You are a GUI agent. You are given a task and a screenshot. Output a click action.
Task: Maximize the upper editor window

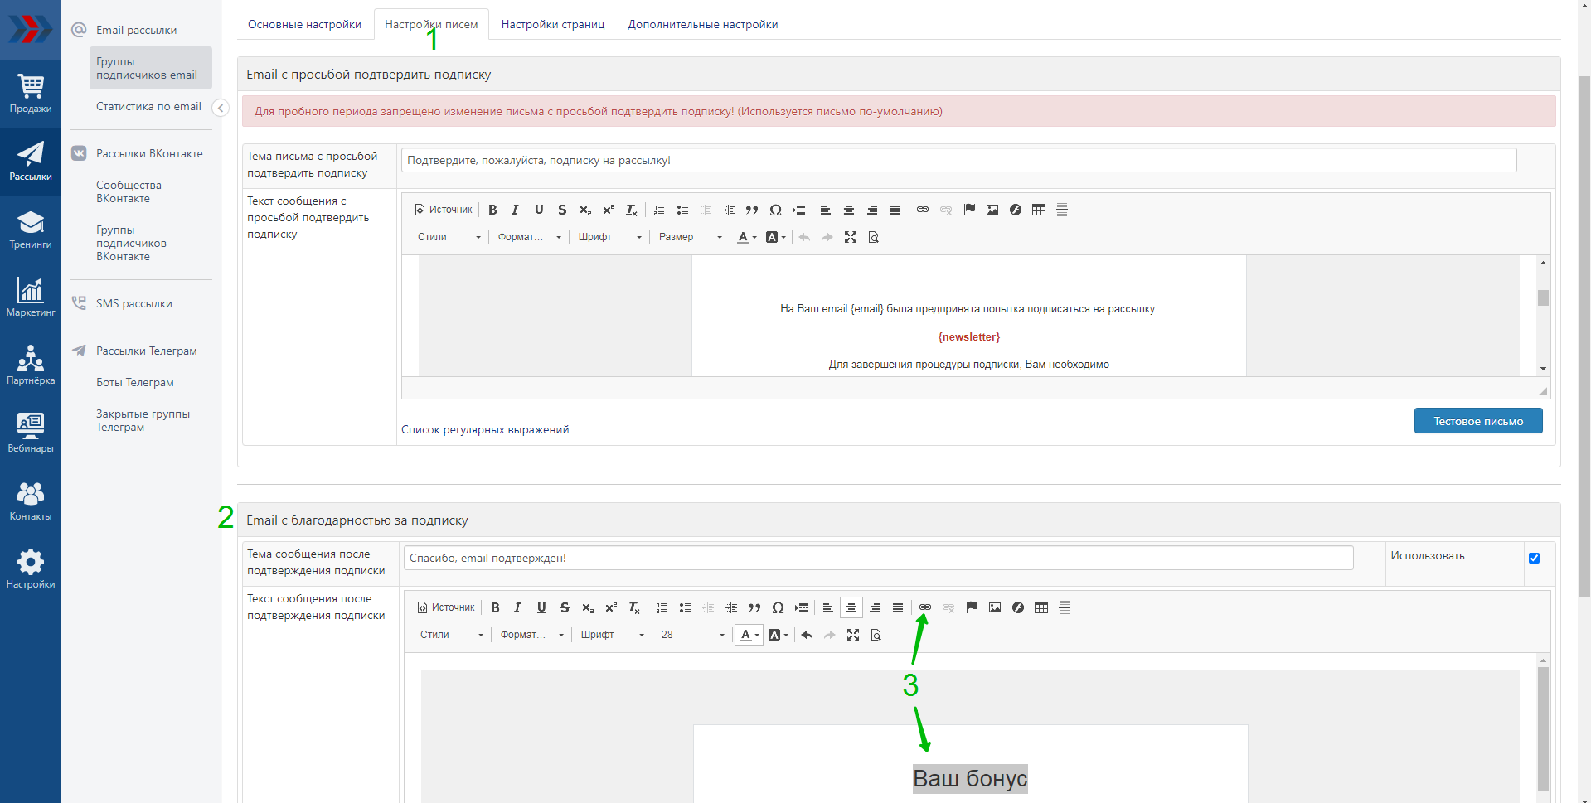tap(851, 237)
